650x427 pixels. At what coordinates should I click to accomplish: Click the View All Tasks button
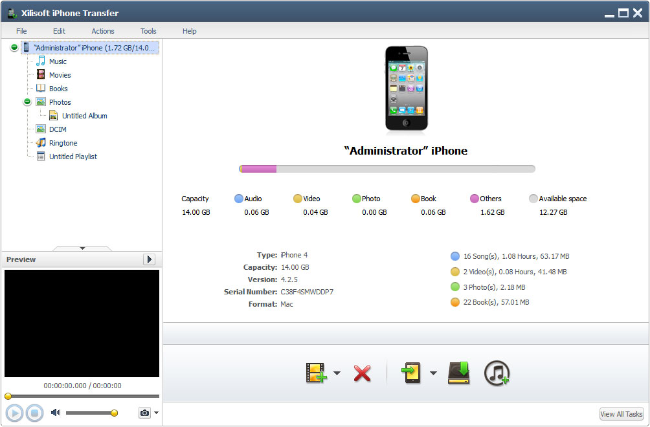pyautogui.click(x=622, y=414)
